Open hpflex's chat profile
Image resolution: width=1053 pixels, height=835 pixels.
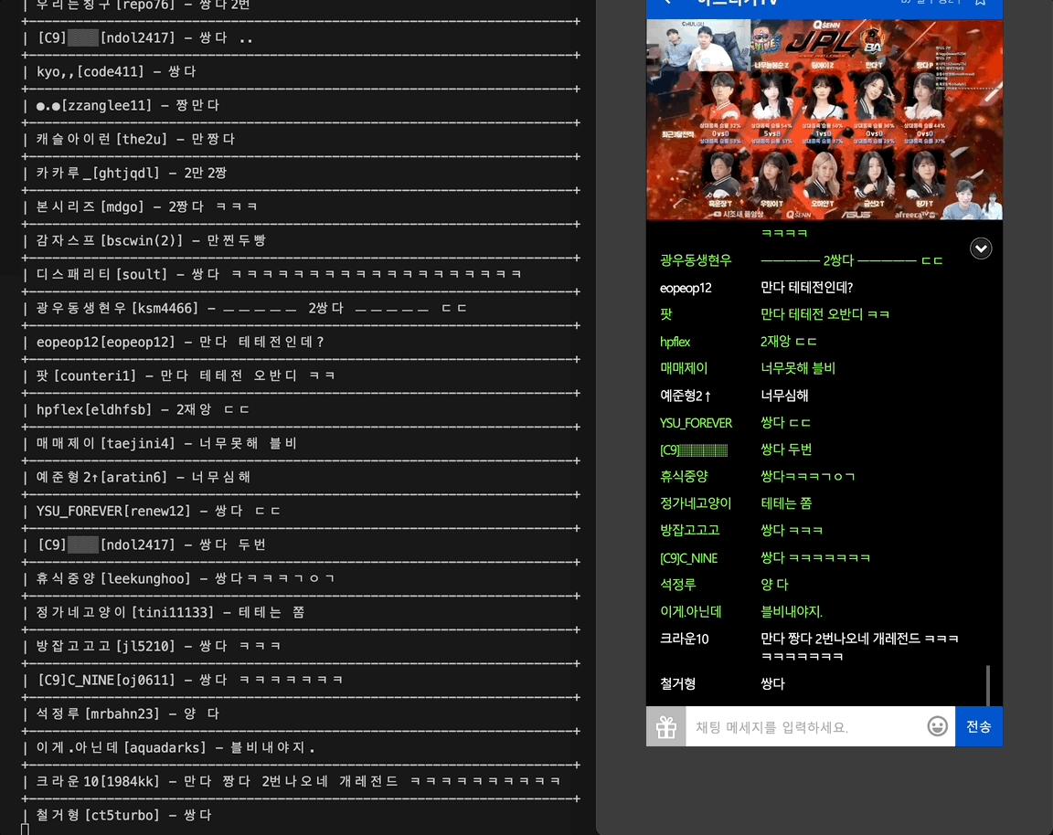pos(675,342)
